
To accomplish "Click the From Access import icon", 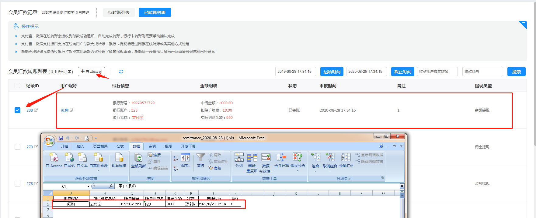I will pyautogui.click(x=54, y=158).
